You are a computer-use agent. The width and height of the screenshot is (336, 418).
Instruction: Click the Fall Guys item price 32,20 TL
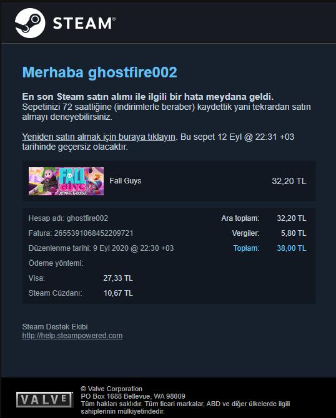289,182
